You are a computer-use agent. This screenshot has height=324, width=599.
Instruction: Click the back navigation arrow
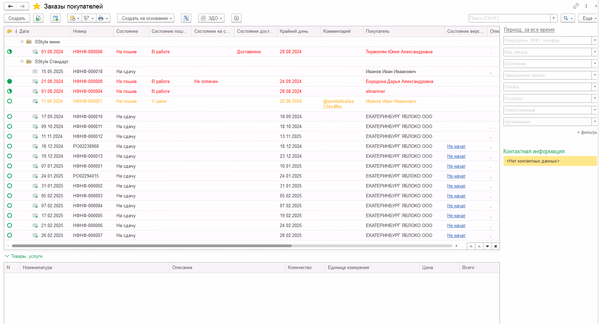coord(10,6)
